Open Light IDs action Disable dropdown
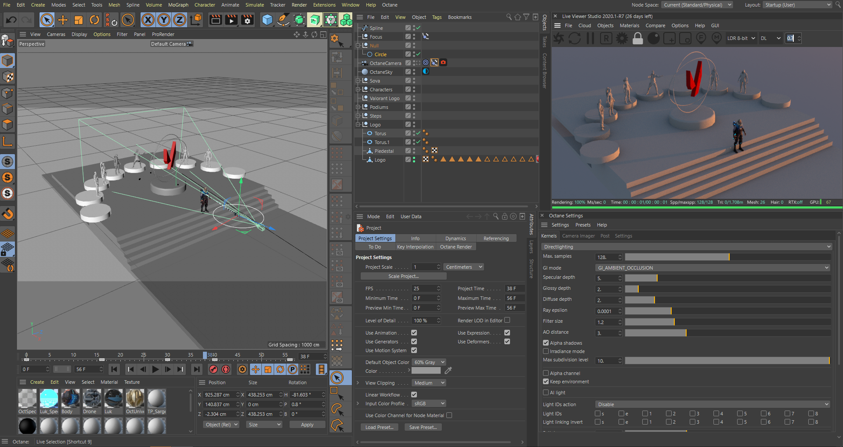 [713, 404]
